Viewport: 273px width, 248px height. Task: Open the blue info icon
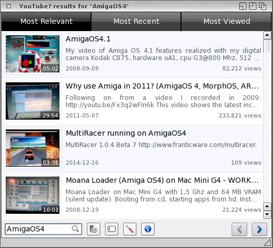[148, 229]
